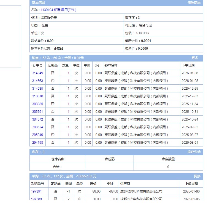Click order number 305591
217x203 pixels.
(37, 112)
